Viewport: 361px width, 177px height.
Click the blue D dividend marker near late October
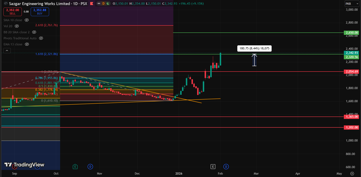coord(90,166)
